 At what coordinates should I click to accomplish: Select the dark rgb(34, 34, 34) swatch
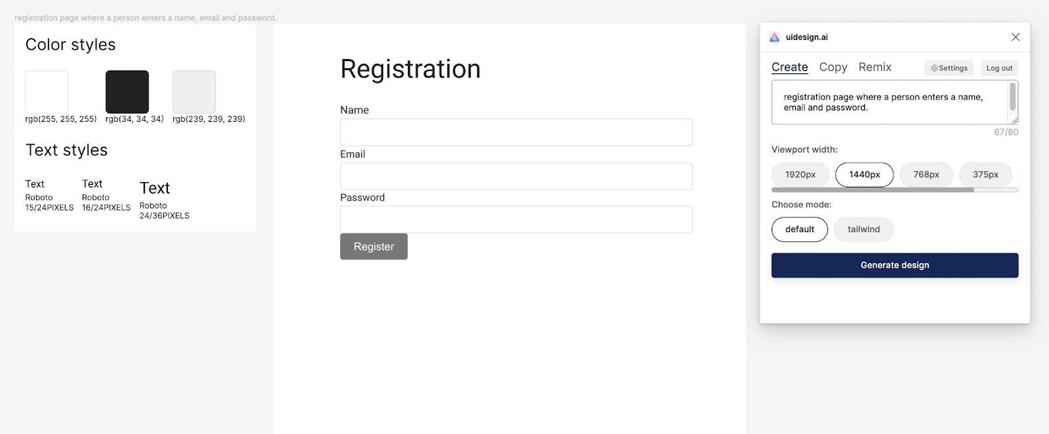click(127, 92)
